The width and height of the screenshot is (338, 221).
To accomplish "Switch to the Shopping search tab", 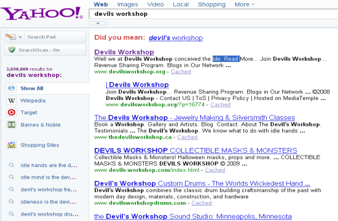I will (211, 4).
